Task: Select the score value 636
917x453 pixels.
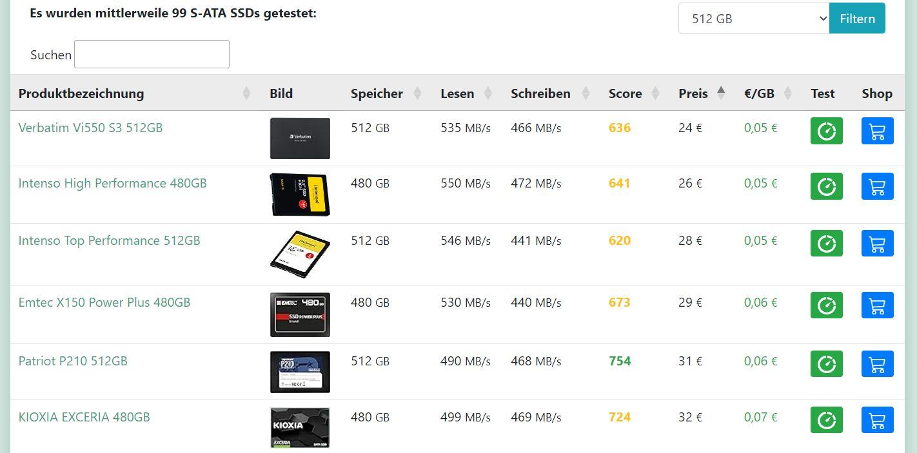Action: coord(620,128)
